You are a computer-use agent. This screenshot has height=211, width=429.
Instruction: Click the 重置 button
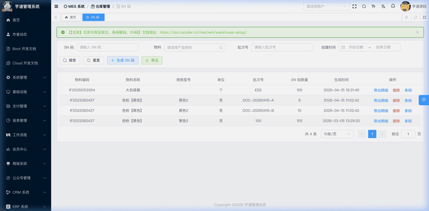pyautogui.click(x=93, y=60)
